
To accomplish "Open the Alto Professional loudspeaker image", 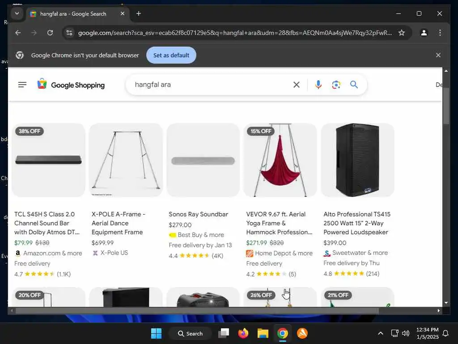I will pos(357,160).
